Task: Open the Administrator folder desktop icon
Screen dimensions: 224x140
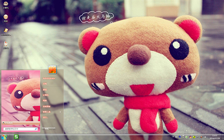Action: point(6,32)
